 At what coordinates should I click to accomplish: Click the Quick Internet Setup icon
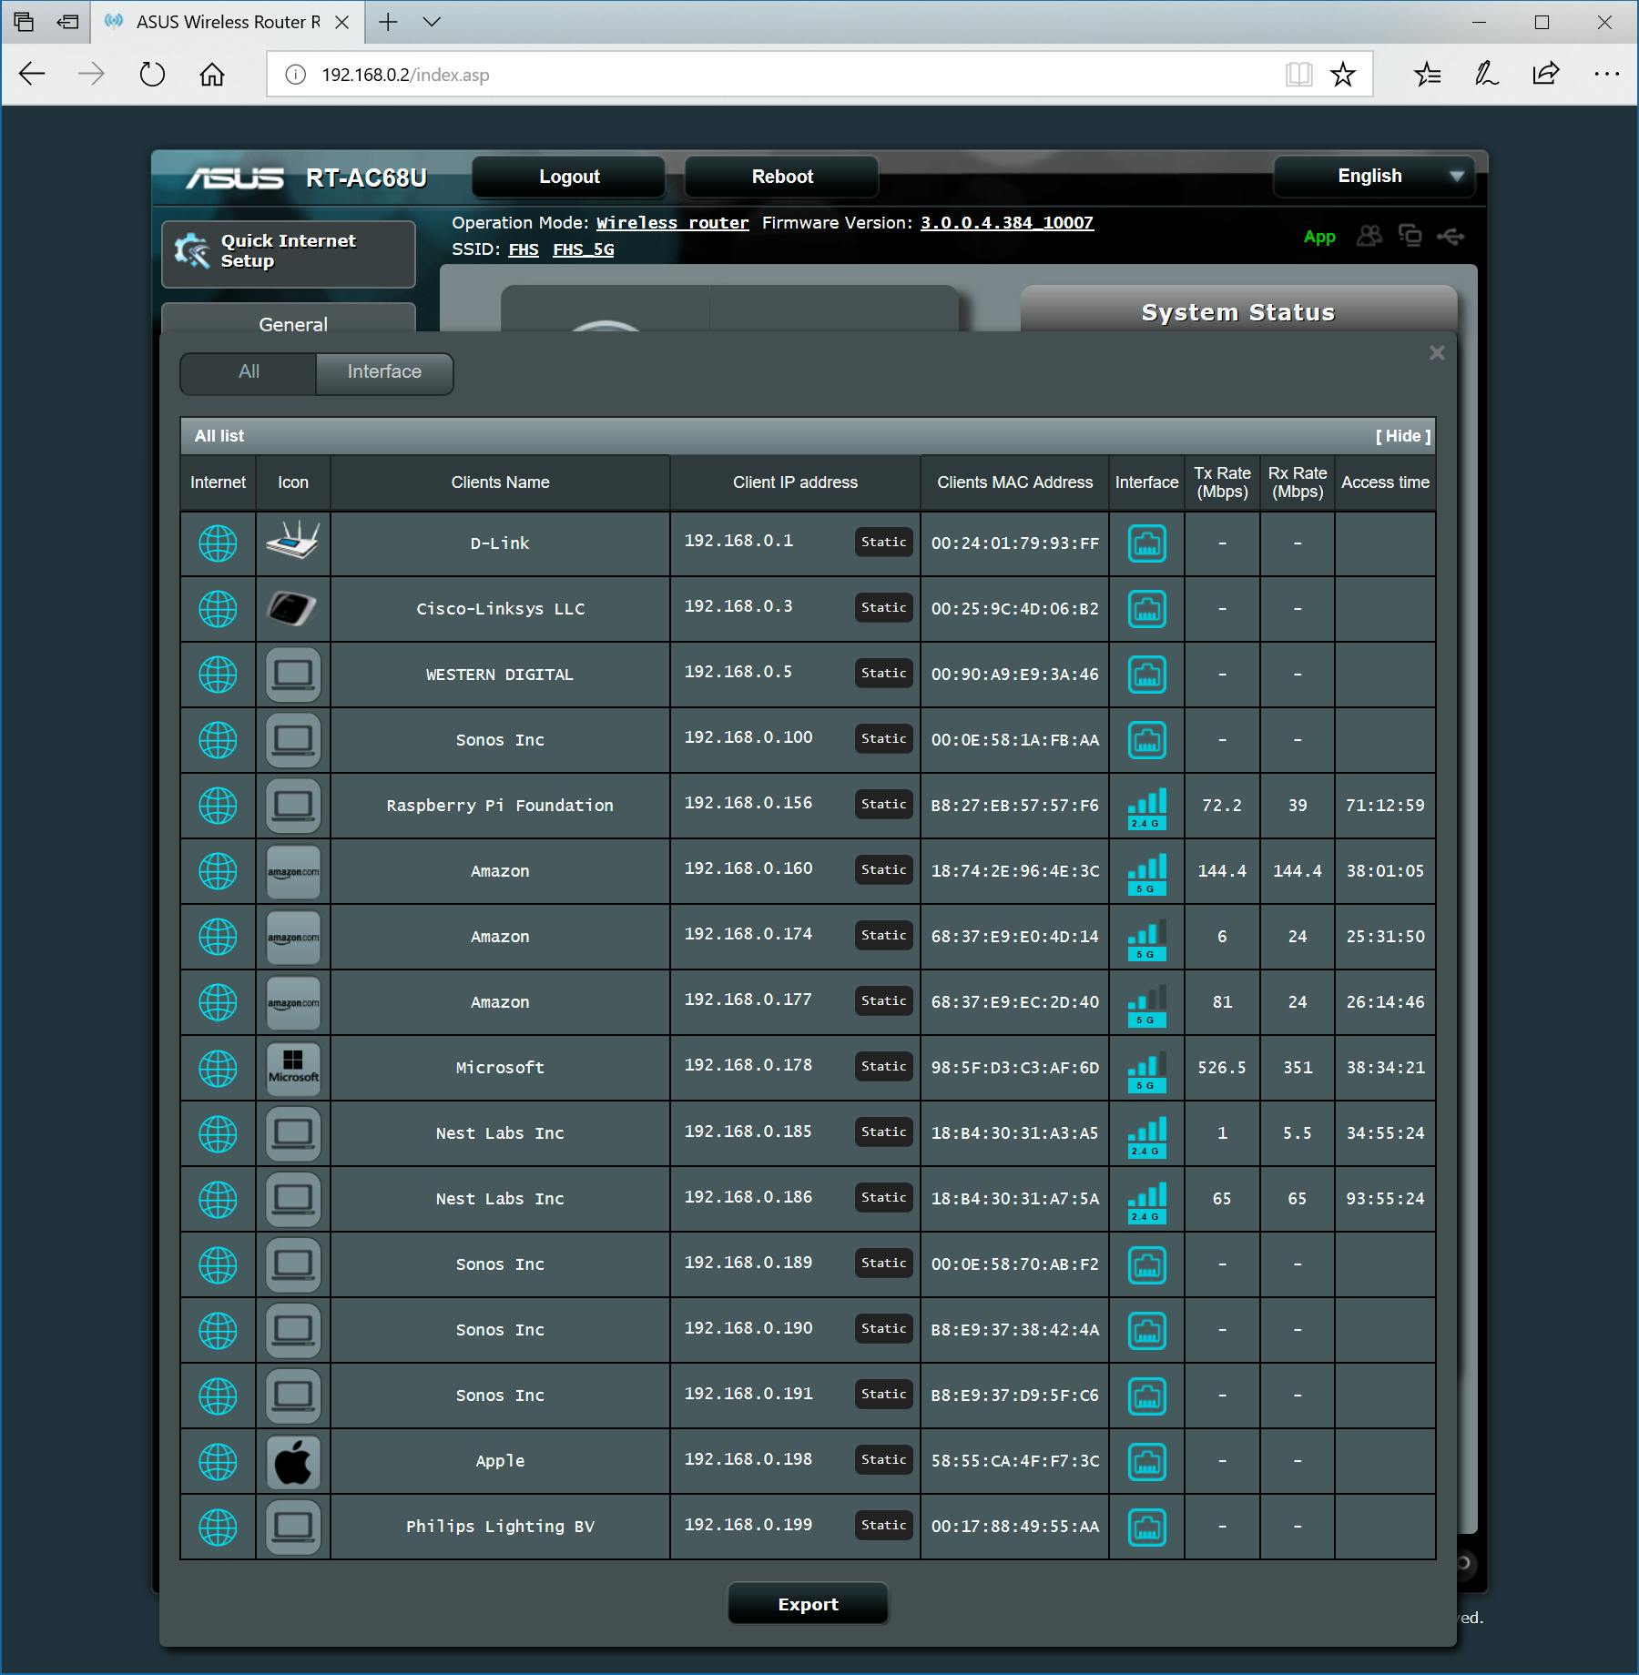tap(192, 250)
